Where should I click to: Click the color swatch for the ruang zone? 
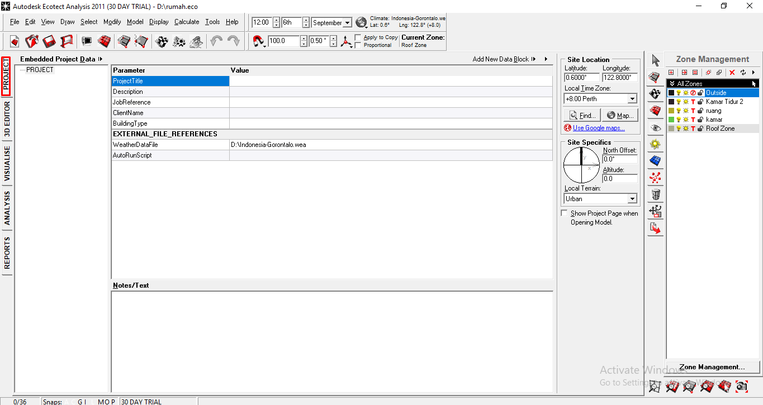click(x=670, y=111)
